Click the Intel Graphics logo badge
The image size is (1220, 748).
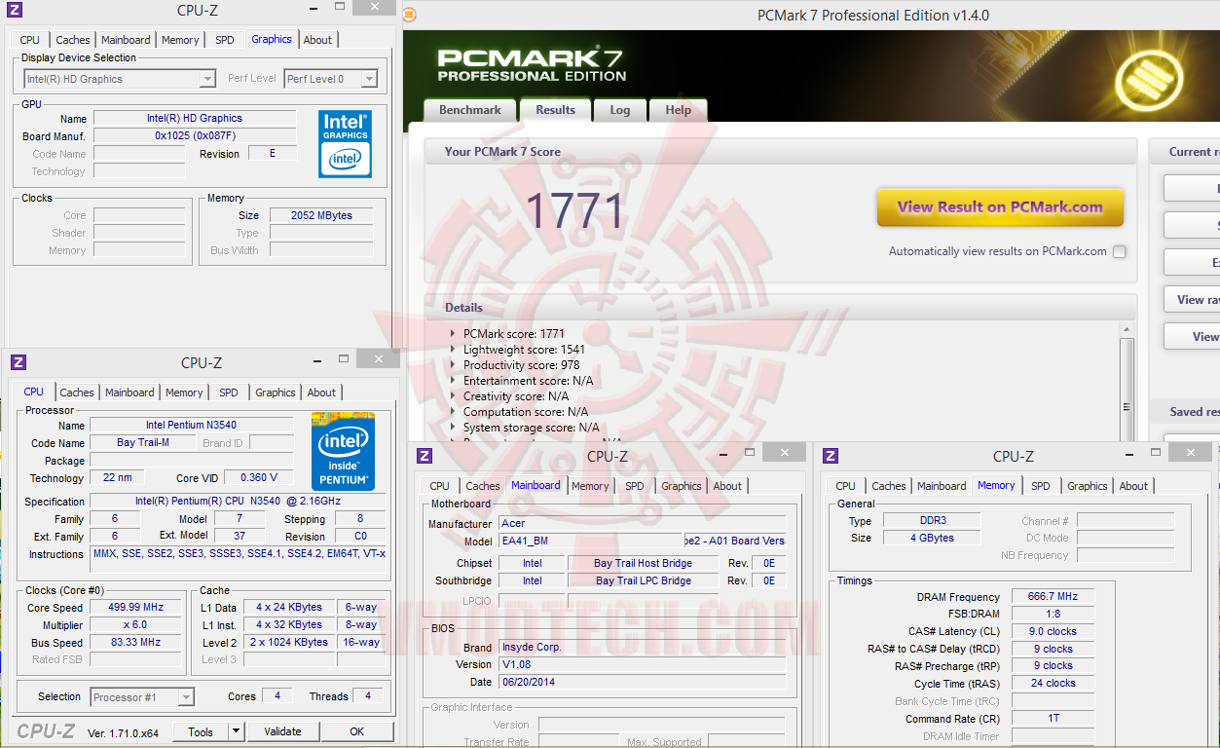pos(346,143)
